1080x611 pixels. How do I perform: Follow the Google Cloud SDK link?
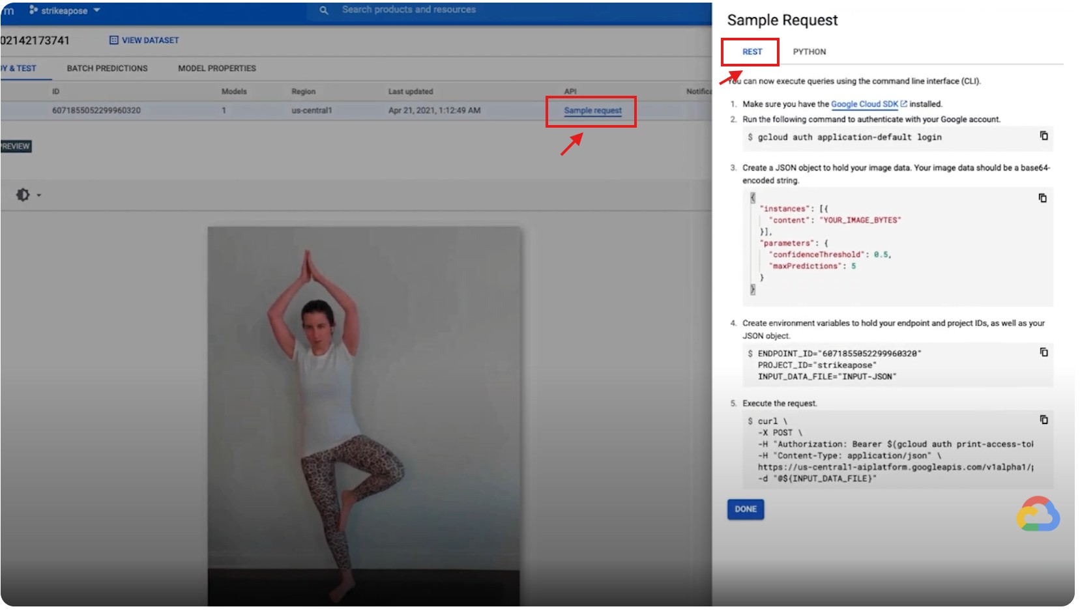pyautogui.click(x=864, y=104)
